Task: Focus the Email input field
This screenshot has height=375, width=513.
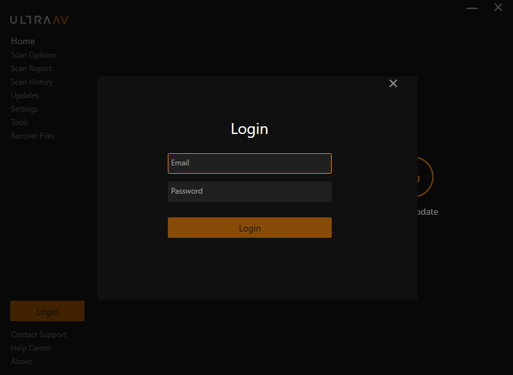Action: pos(250,163)
